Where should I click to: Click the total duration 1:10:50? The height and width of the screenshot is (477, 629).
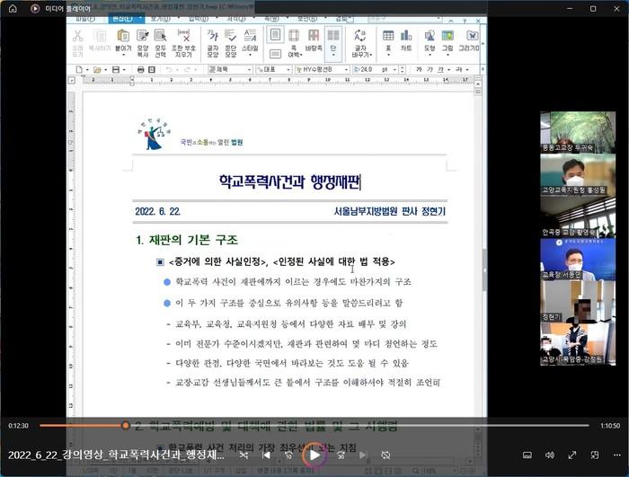610,426
